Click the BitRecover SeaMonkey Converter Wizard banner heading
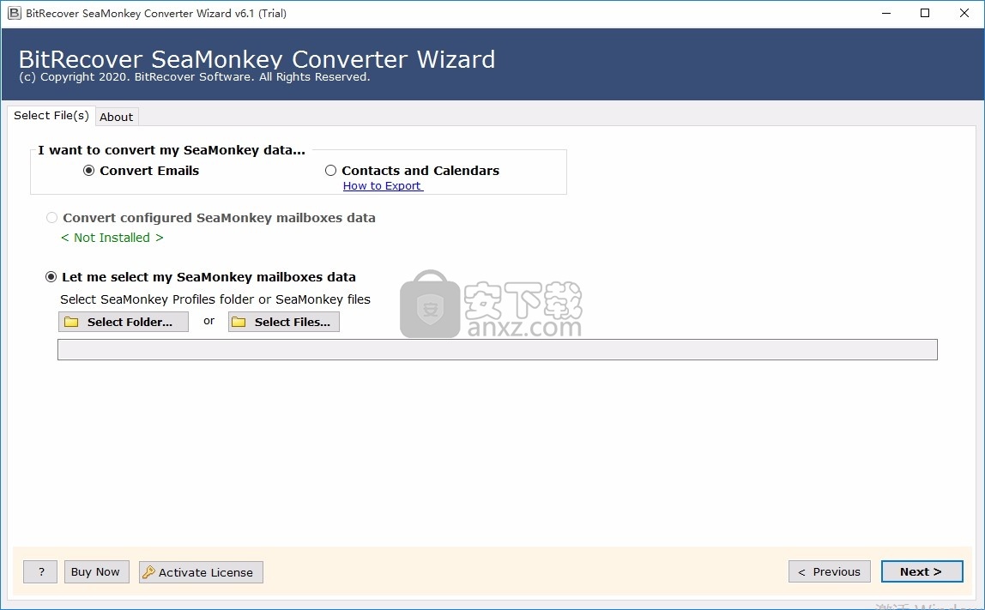Viewport: 985px width, 610px height. point(257,59)
